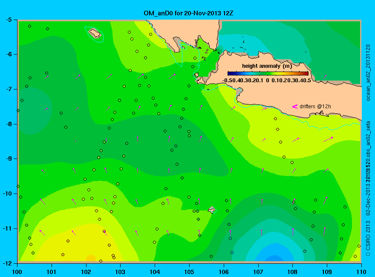Click latitude label -11 on the y-axis

pyautogui.click(x=7, y=228)
